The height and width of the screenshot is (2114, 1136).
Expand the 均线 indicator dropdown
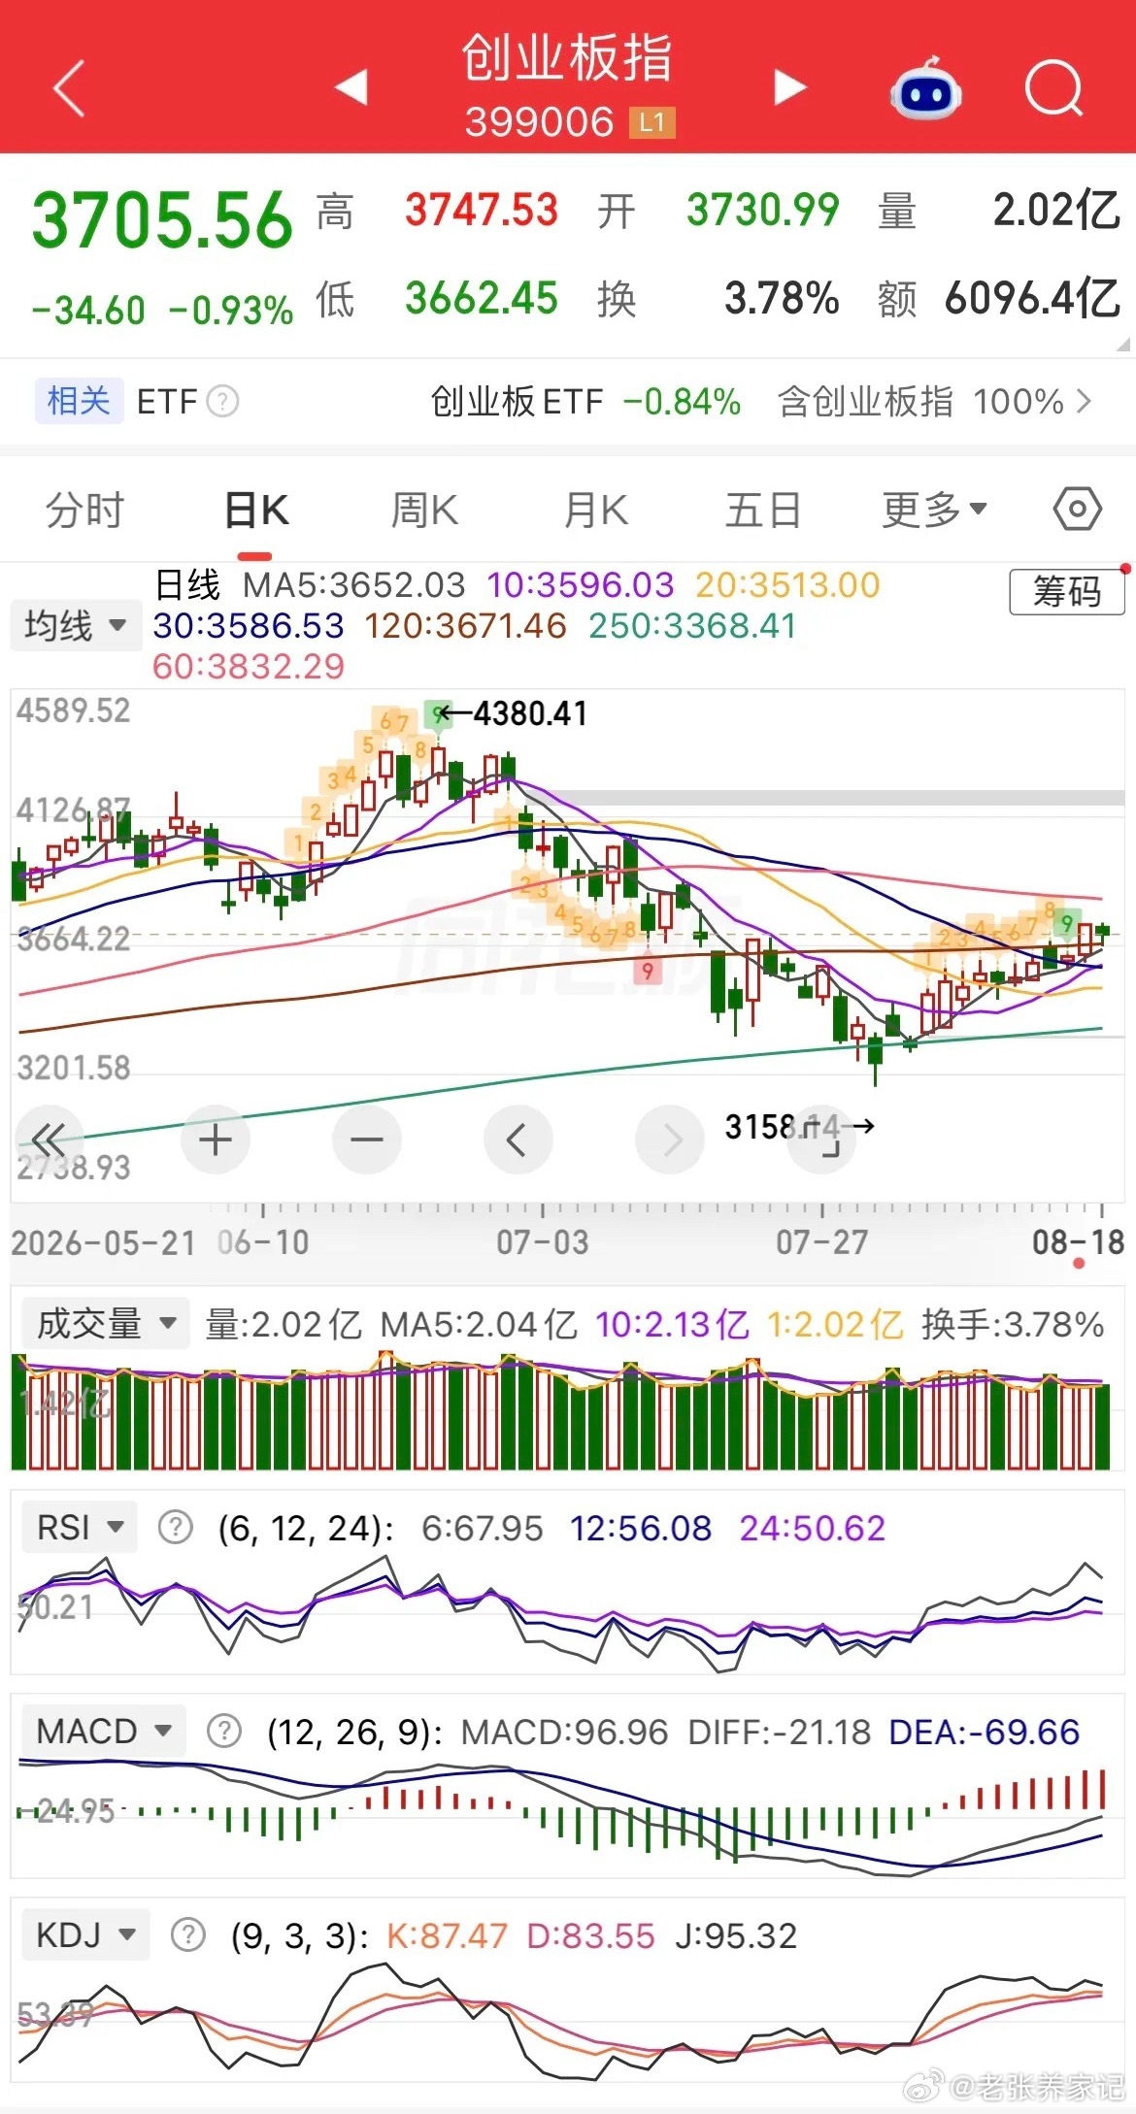click(x=75, y=625)
